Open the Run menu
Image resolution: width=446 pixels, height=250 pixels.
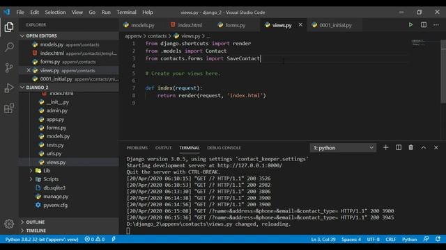tap(106, 12)
